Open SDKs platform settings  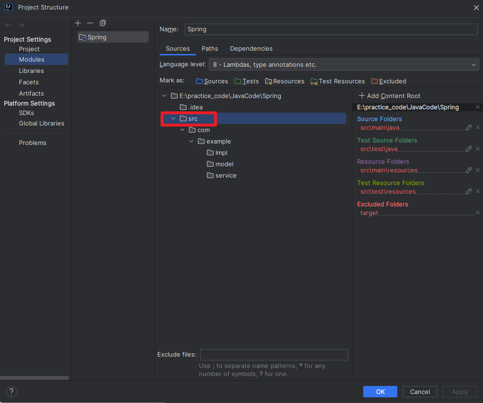pos(27,113)
